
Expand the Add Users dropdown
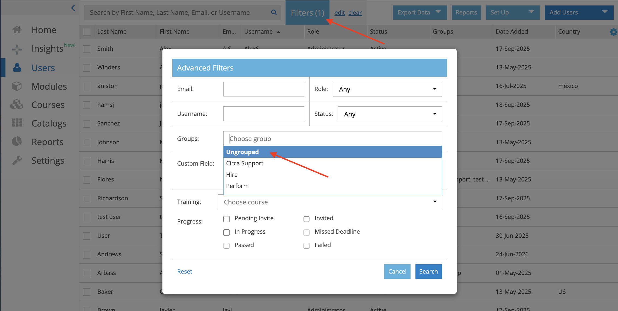[579, 13]
